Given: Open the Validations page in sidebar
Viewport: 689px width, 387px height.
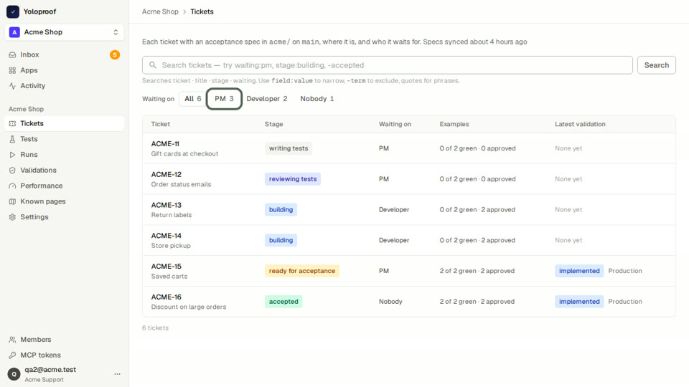Looking at the screenshot, I should coord(64,171).
